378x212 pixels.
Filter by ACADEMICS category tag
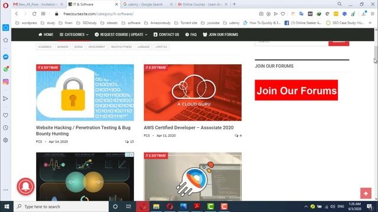click(45, 47)
